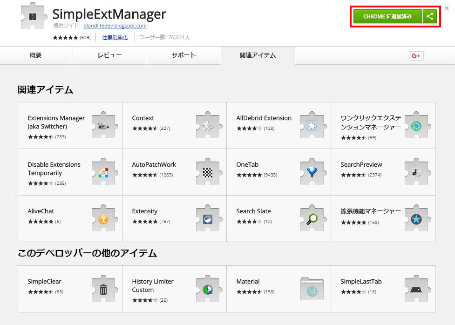Click the SearchPreview star rating (2374)
Image resolution: width=455 pixels, height=325 pixels.
(x=361, y=175)
